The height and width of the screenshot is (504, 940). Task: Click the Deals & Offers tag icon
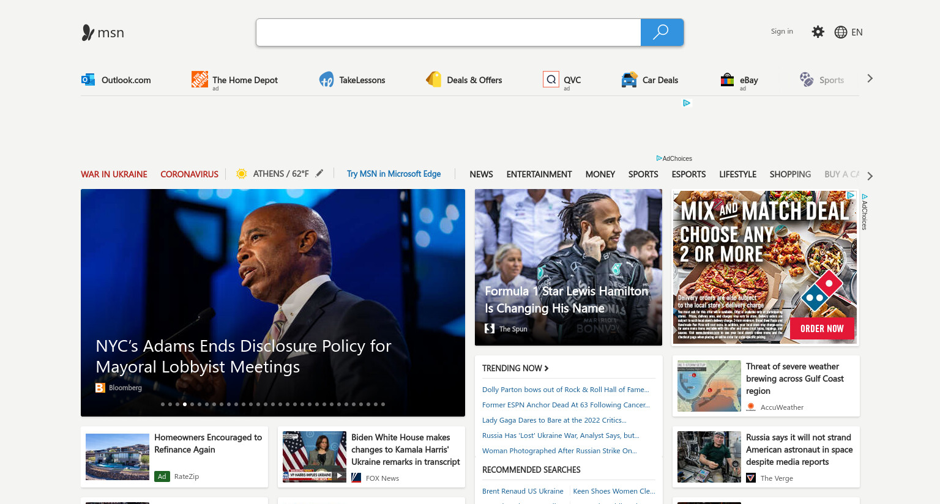[x=434, y=80]
